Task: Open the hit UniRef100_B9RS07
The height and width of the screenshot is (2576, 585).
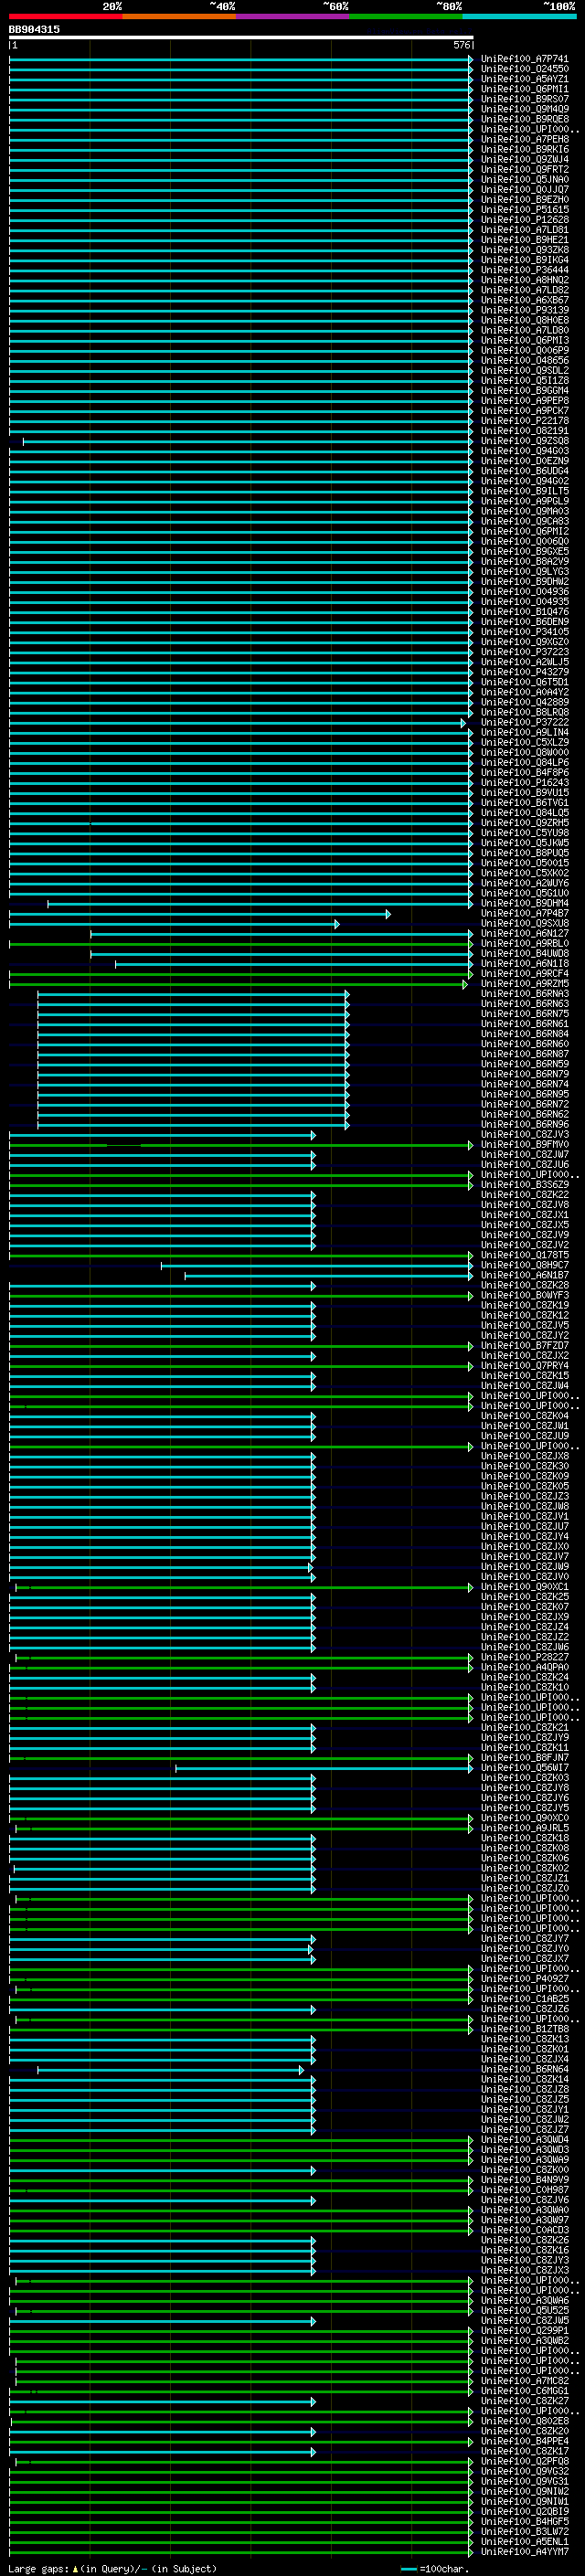Action: point(525,99)
